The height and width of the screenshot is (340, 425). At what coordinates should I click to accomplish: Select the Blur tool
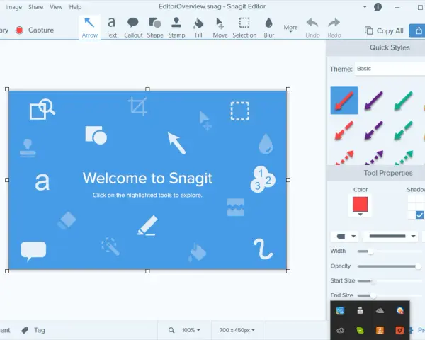point(269,28)
